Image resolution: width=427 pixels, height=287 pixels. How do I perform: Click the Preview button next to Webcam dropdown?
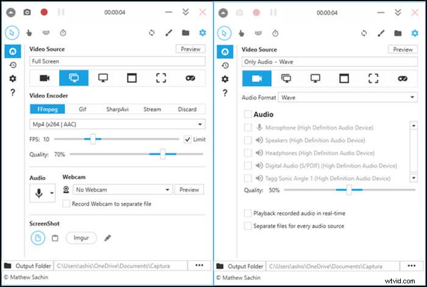pos(189,190)
